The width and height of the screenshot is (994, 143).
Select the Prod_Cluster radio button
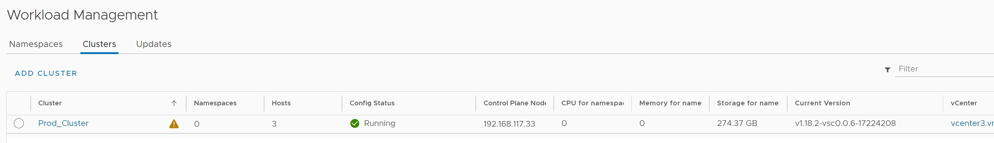point(19,123)
